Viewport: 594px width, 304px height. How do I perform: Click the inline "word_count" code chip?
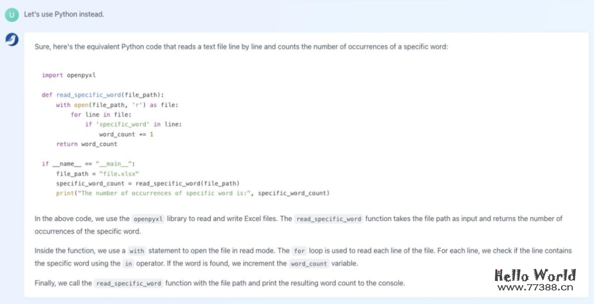point(308,264)
